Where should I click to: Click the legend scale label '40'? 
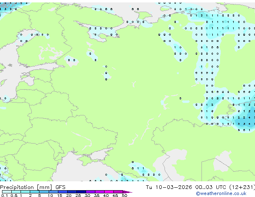coord(106,195)
